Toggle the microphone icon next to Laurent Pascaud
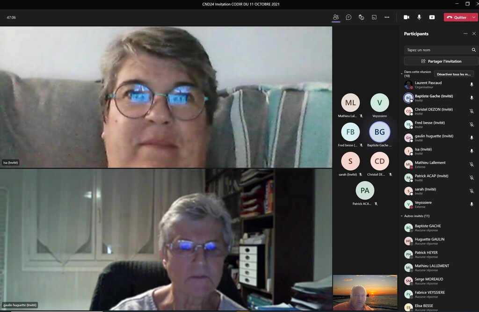Viewport: 479px width, 312px height. point(472,85)
